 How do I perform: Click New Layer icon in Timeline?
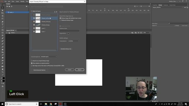[7, 6]
